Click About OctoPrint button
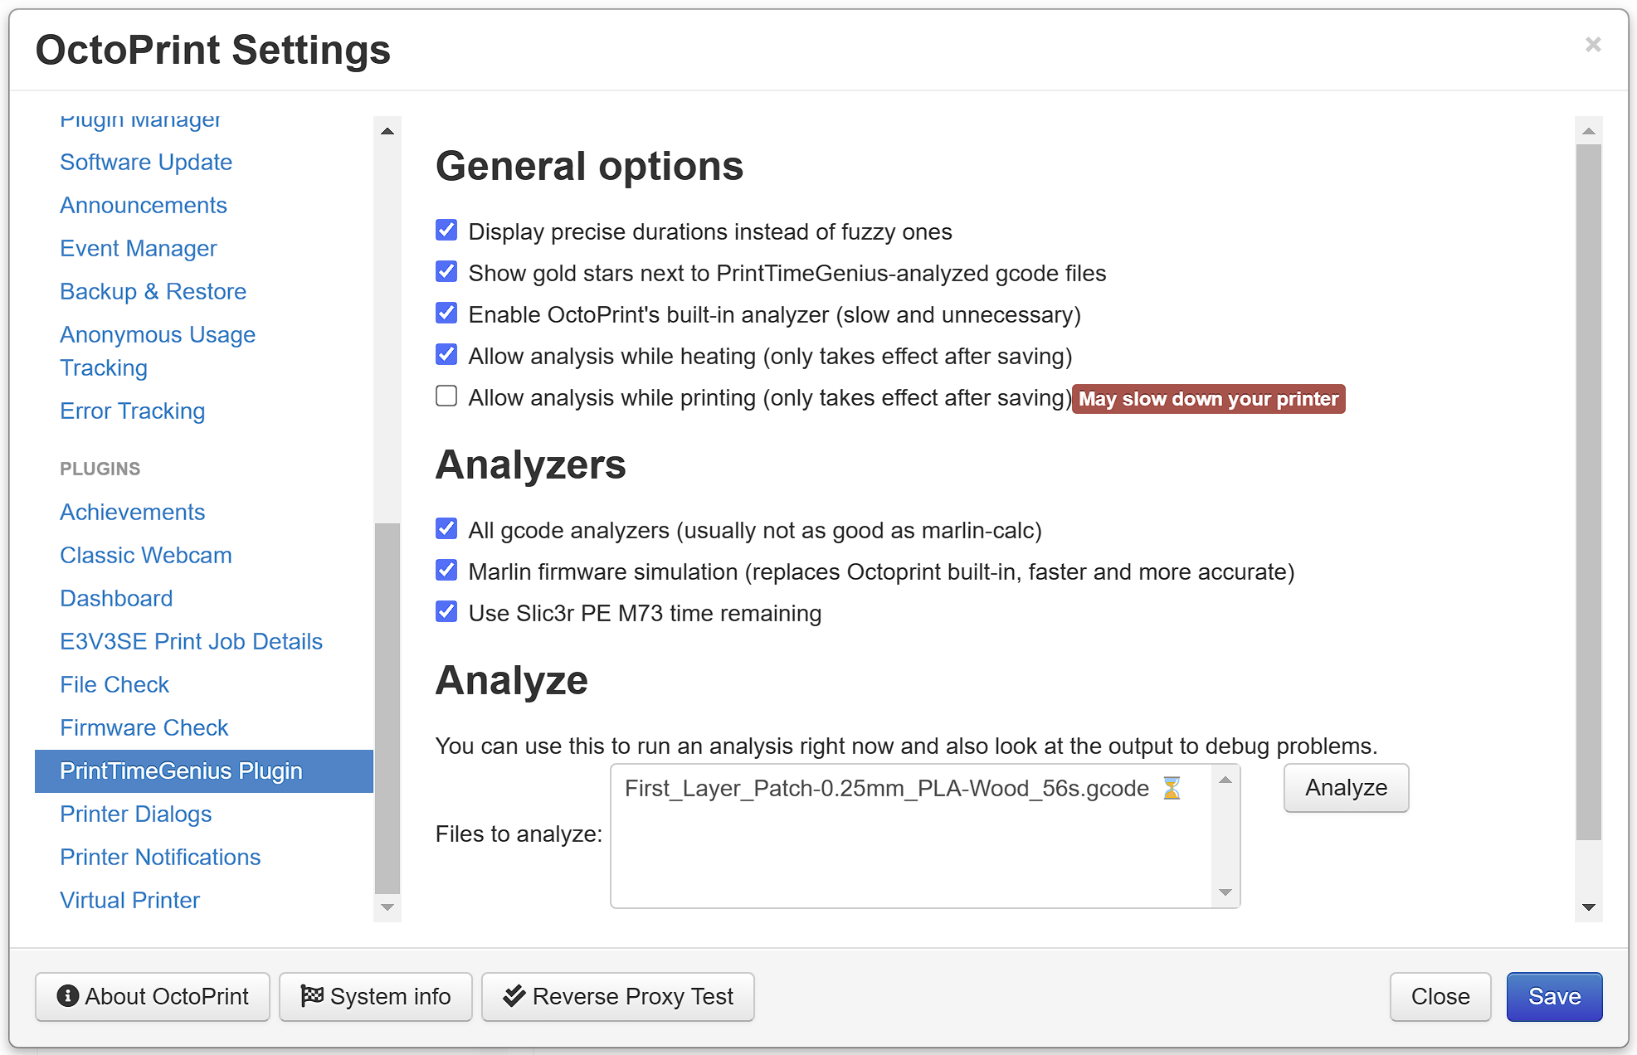 tap(153, 996)
